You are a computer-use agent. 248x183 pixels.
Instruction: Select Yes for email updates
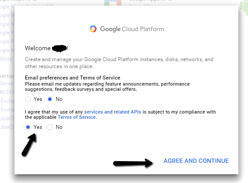coord(28,99)
